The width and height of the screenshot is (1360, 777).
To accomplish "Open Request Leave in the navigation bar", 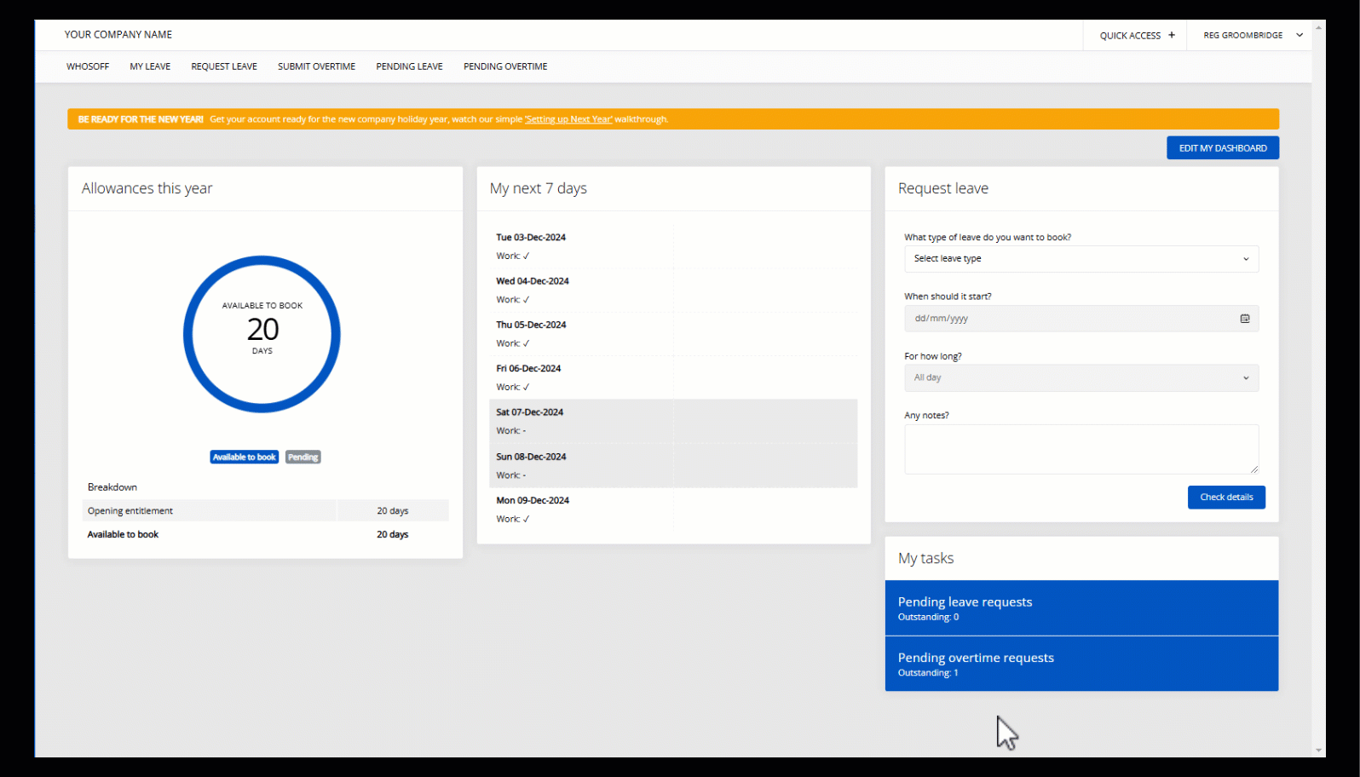I will coord(224,66).
